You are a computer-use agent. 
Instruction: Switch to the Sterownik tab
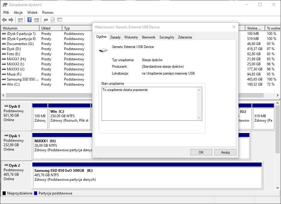tap(149, 37)
